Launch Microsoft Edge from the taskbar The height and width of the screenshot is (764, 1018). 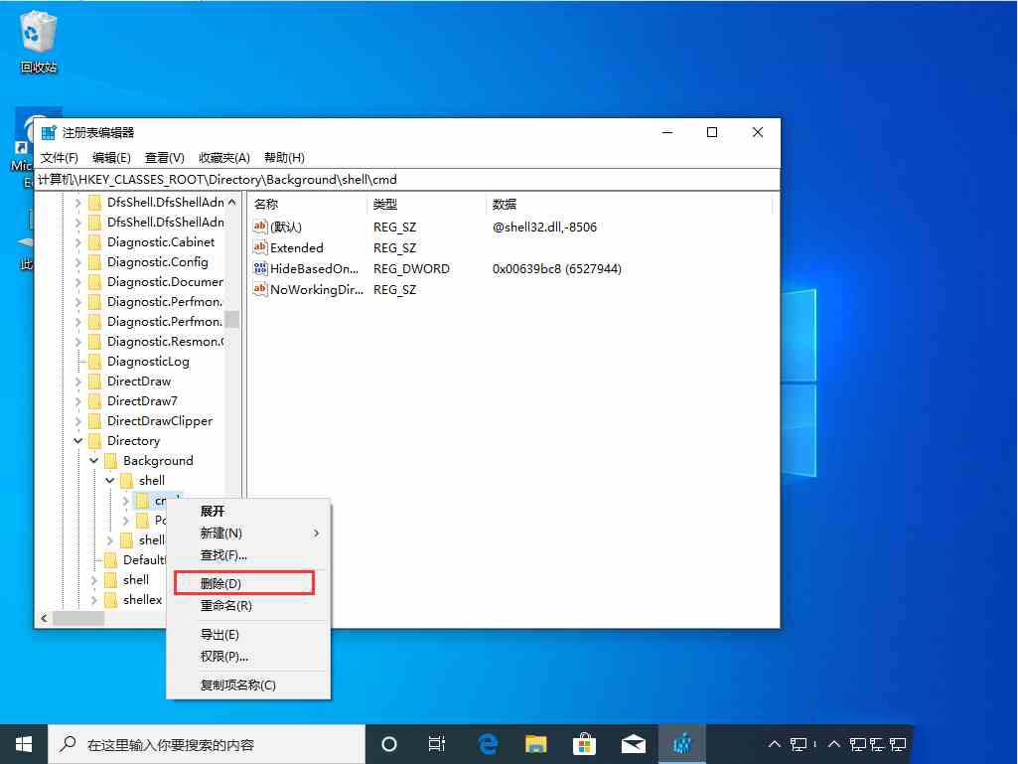[487, 744]
